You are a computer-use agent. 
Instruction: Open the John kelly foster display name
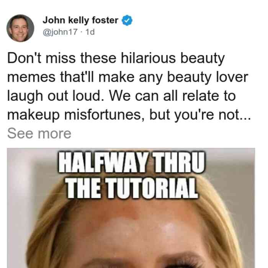click(80, 20)
